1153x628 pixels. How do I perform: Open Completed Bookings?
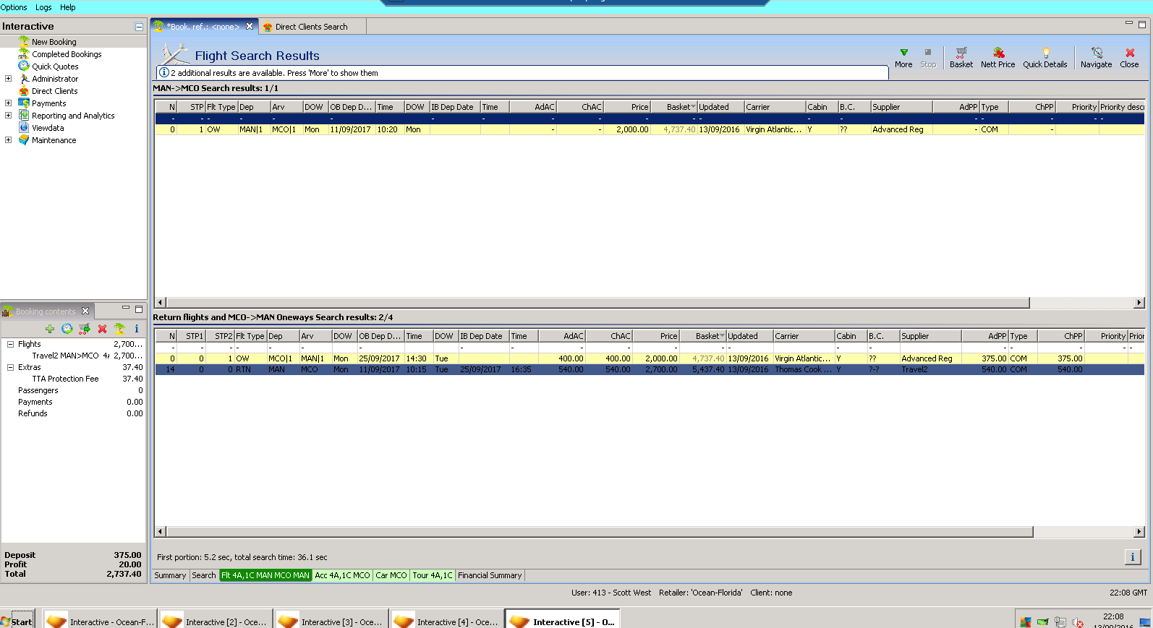pos(67,54)
